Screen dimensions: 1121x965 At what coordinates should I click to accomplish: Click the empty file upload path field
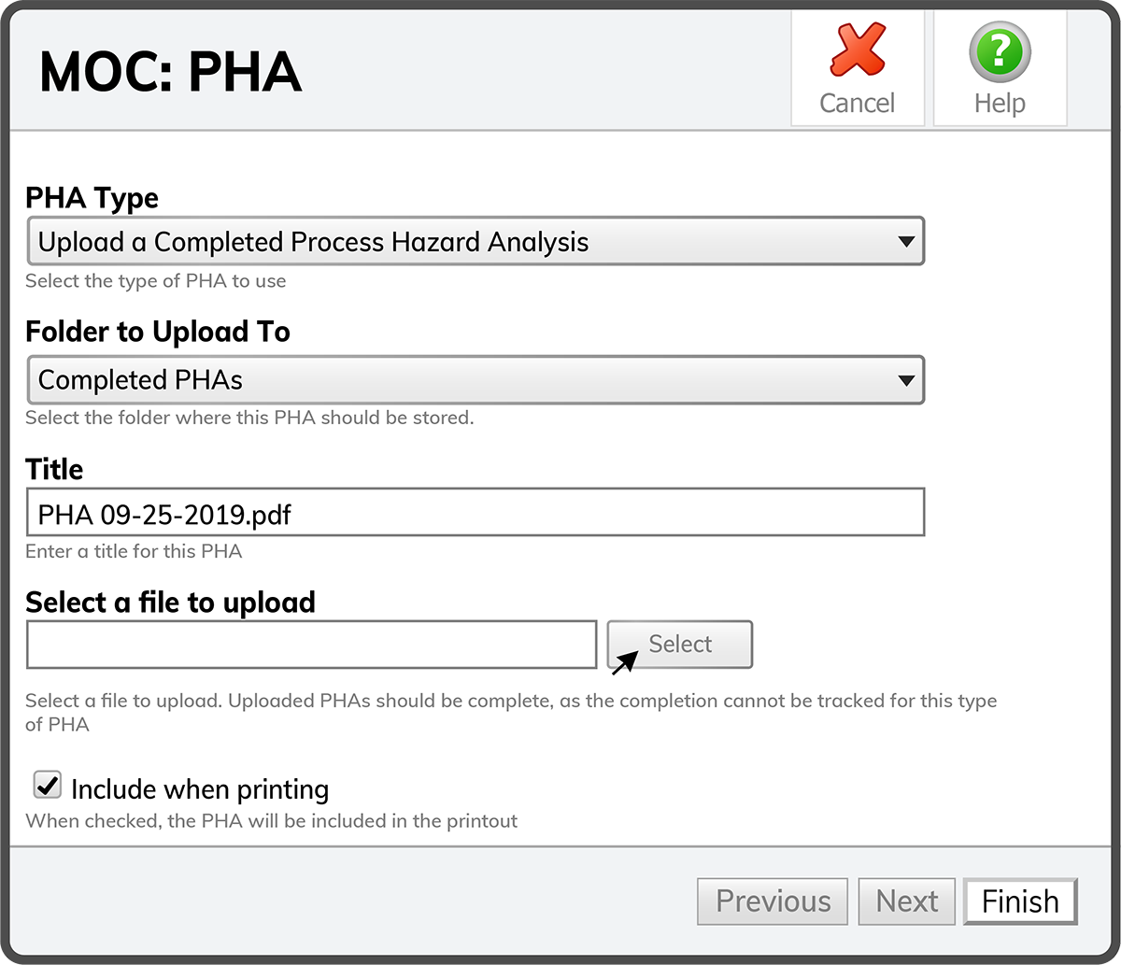point(311,645)
